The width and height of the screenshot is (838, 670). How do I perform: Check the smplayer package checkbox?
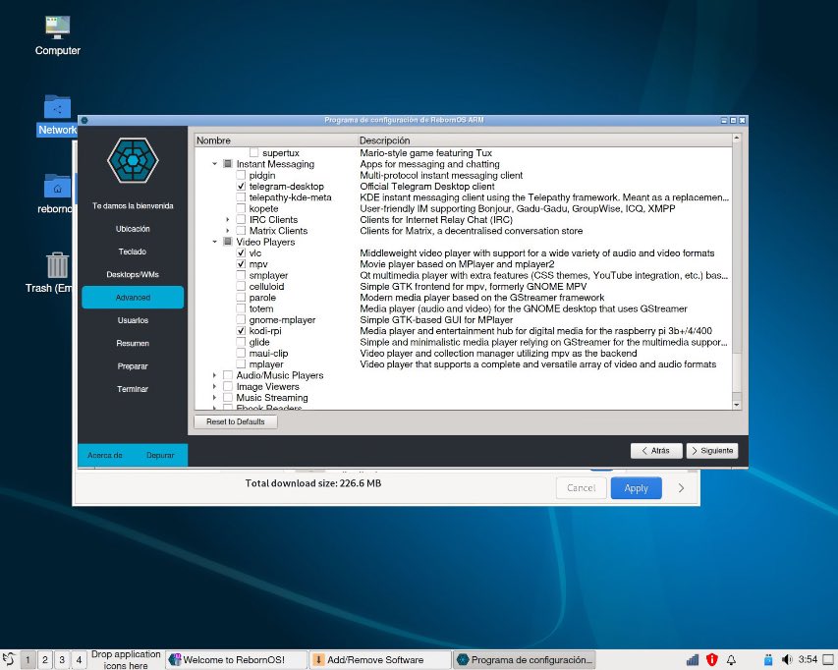[x=241, y=275]
